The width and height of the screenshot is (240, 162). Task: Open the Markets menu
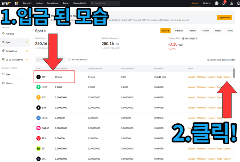pyautogui.click(x=39, y=3)
